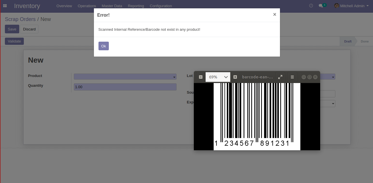The height and width of the screenshot is (183, 373).
Task: Click the Quantity field label
Action: point(36,86)
